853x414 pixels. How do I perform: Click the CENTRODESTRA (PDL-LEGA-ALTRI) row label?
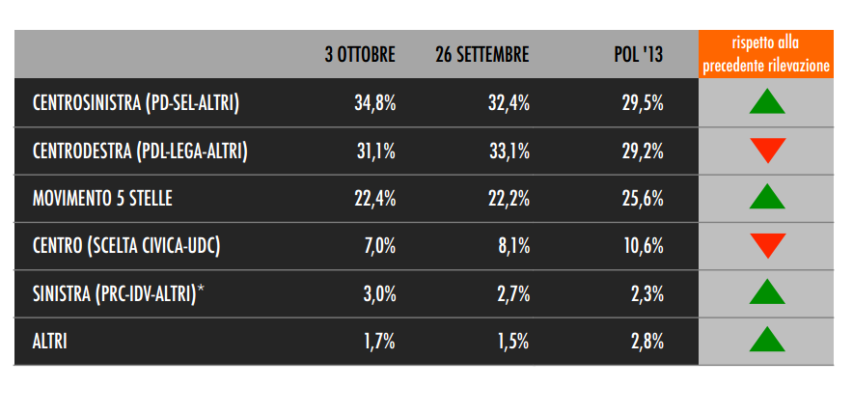tap(140, 151)
